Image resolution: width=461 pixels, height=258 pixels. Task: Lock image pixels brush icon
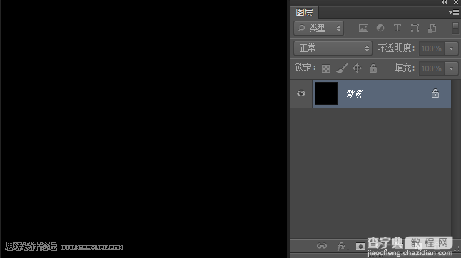click(342, 68)
